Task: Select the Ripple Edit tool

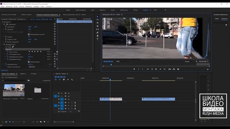Action: (97, 23)
